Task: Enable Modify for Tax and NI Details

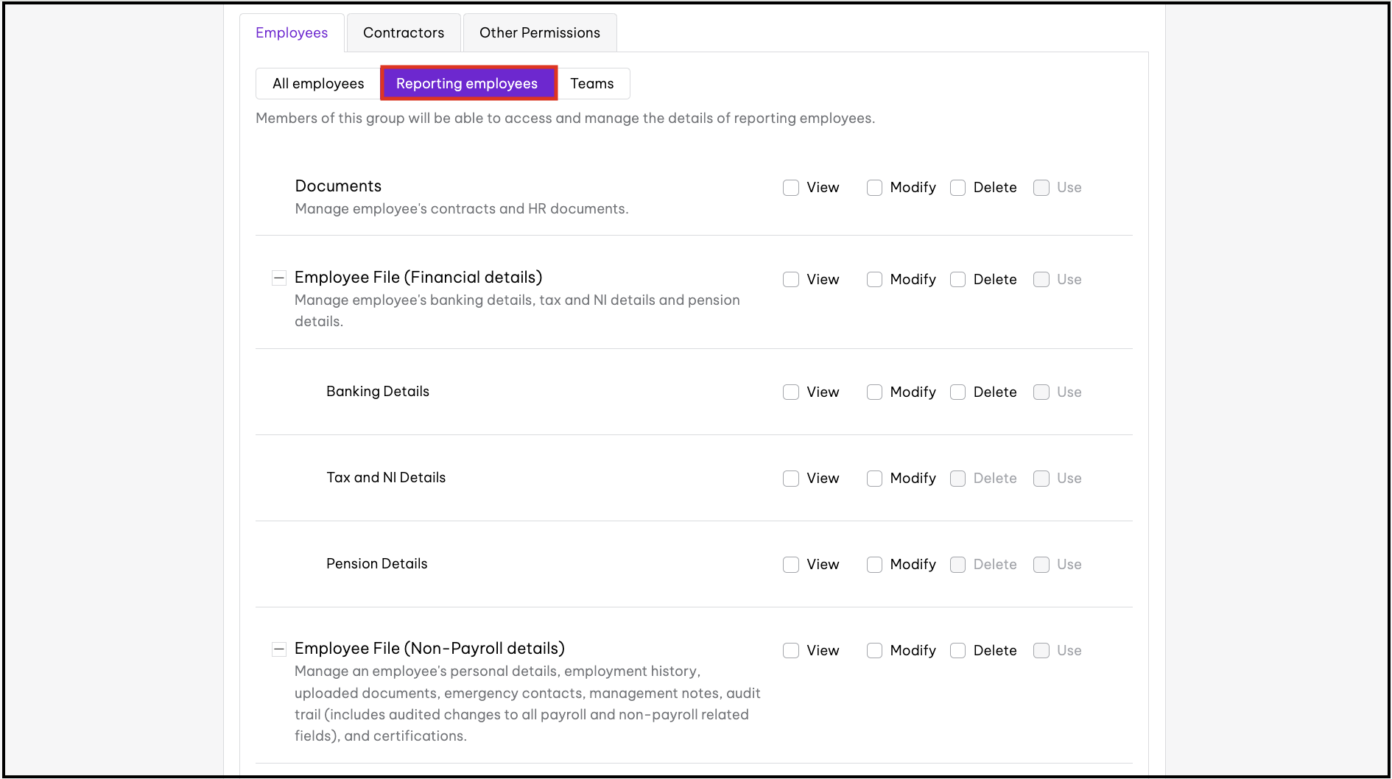Action: point(874,479)
